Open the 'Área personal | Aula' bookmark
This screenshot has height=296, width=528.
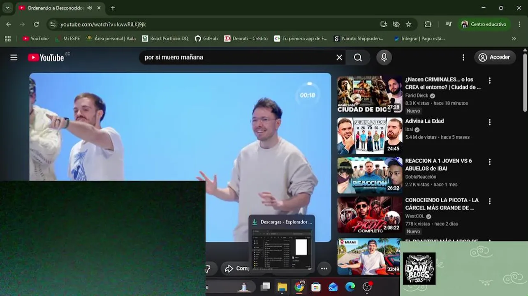pos(111,38)
